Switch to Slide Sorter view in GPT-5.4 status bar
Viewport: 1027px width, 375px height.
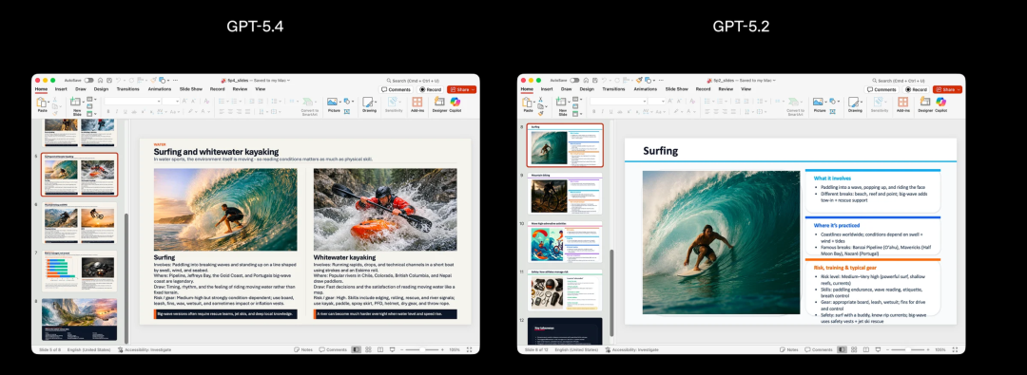click(368, 349)
